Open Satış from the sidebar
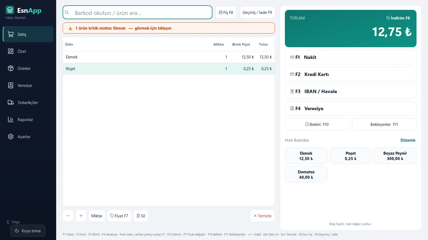Screen dimensions: 428x240 (x=28, y=34)
